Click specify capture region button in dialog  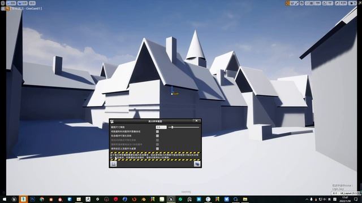[113, 164]
